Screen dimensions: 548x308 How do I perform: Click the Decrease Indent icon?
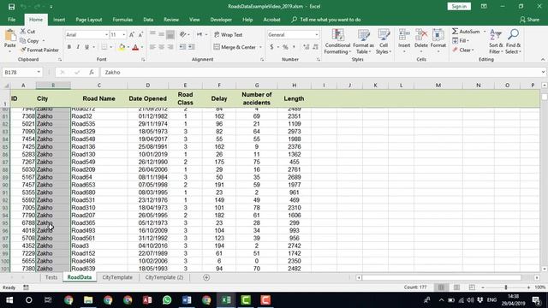pyautogui.click(x=182, y=47)
